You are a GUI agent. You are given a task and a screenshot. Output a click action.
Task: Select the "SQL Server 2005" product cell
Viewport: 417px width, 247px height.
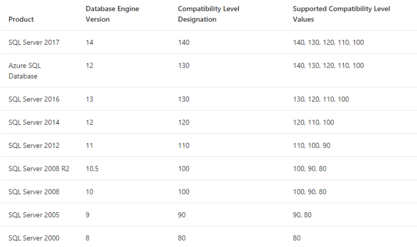pyautogui.click(x=34, y=215)
